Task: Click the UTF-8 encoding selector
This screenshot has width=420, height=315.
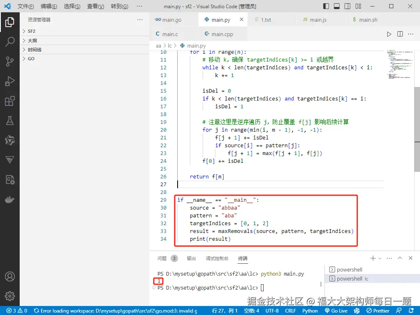Action: (x=272, y=311)
